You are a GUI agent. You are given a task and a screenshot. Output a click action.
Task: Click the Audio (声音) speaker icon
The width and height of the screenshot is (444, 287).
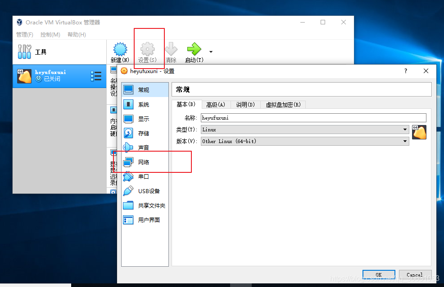pos(128,147)
